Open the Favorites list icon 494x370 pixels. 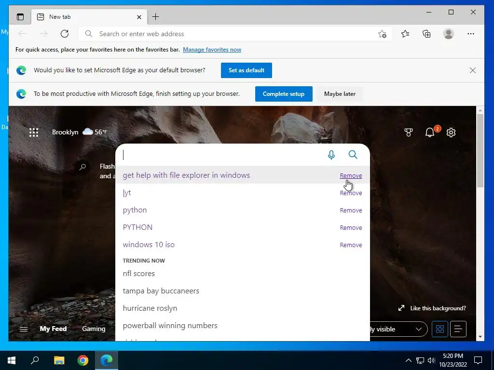click(405, 34)
